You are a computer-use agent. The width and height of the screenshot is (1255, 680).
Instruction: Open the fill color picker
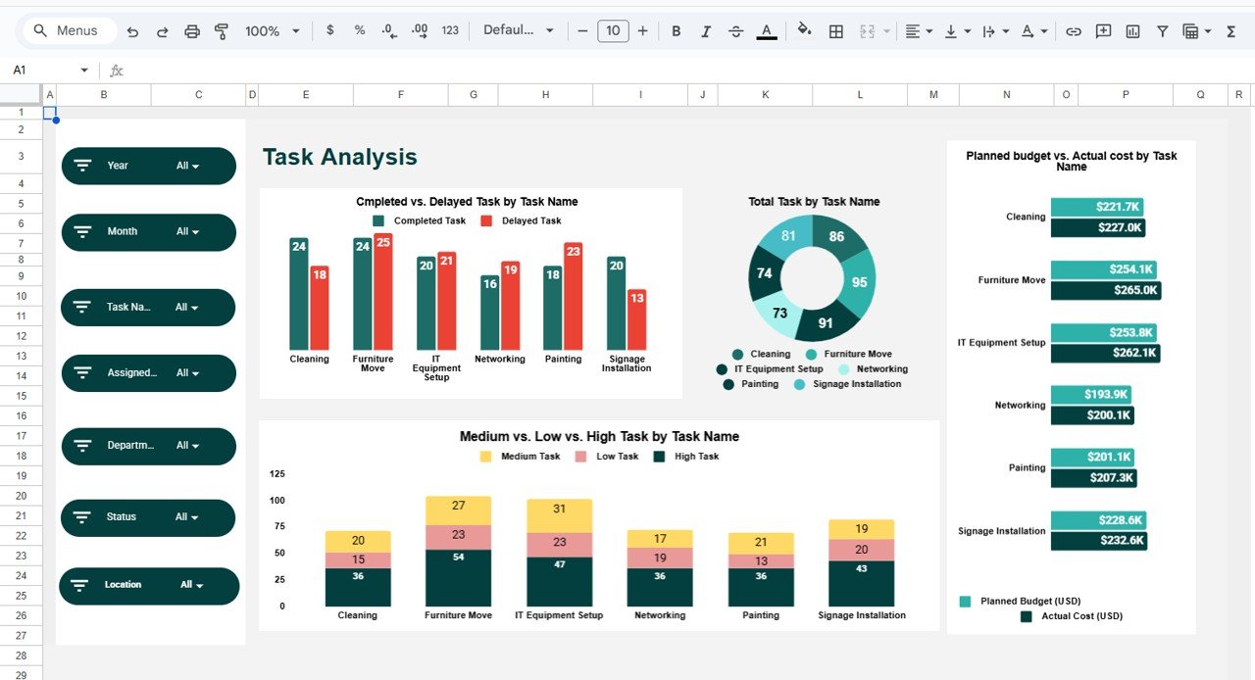click(x=804, y=31)
